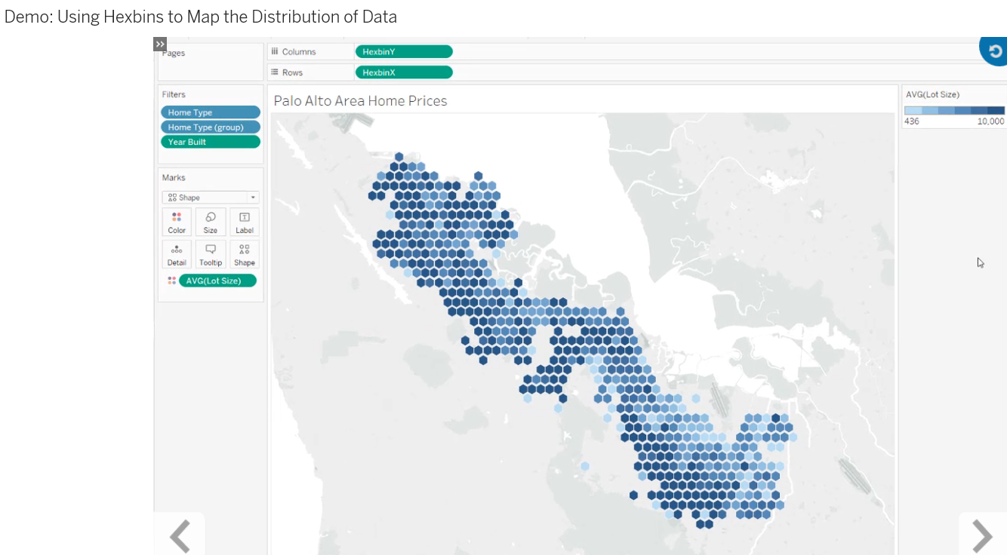Click the AVG(Lot Size) color legend gradient
The image size is (1007, 555).
click(x=953, y=110)
